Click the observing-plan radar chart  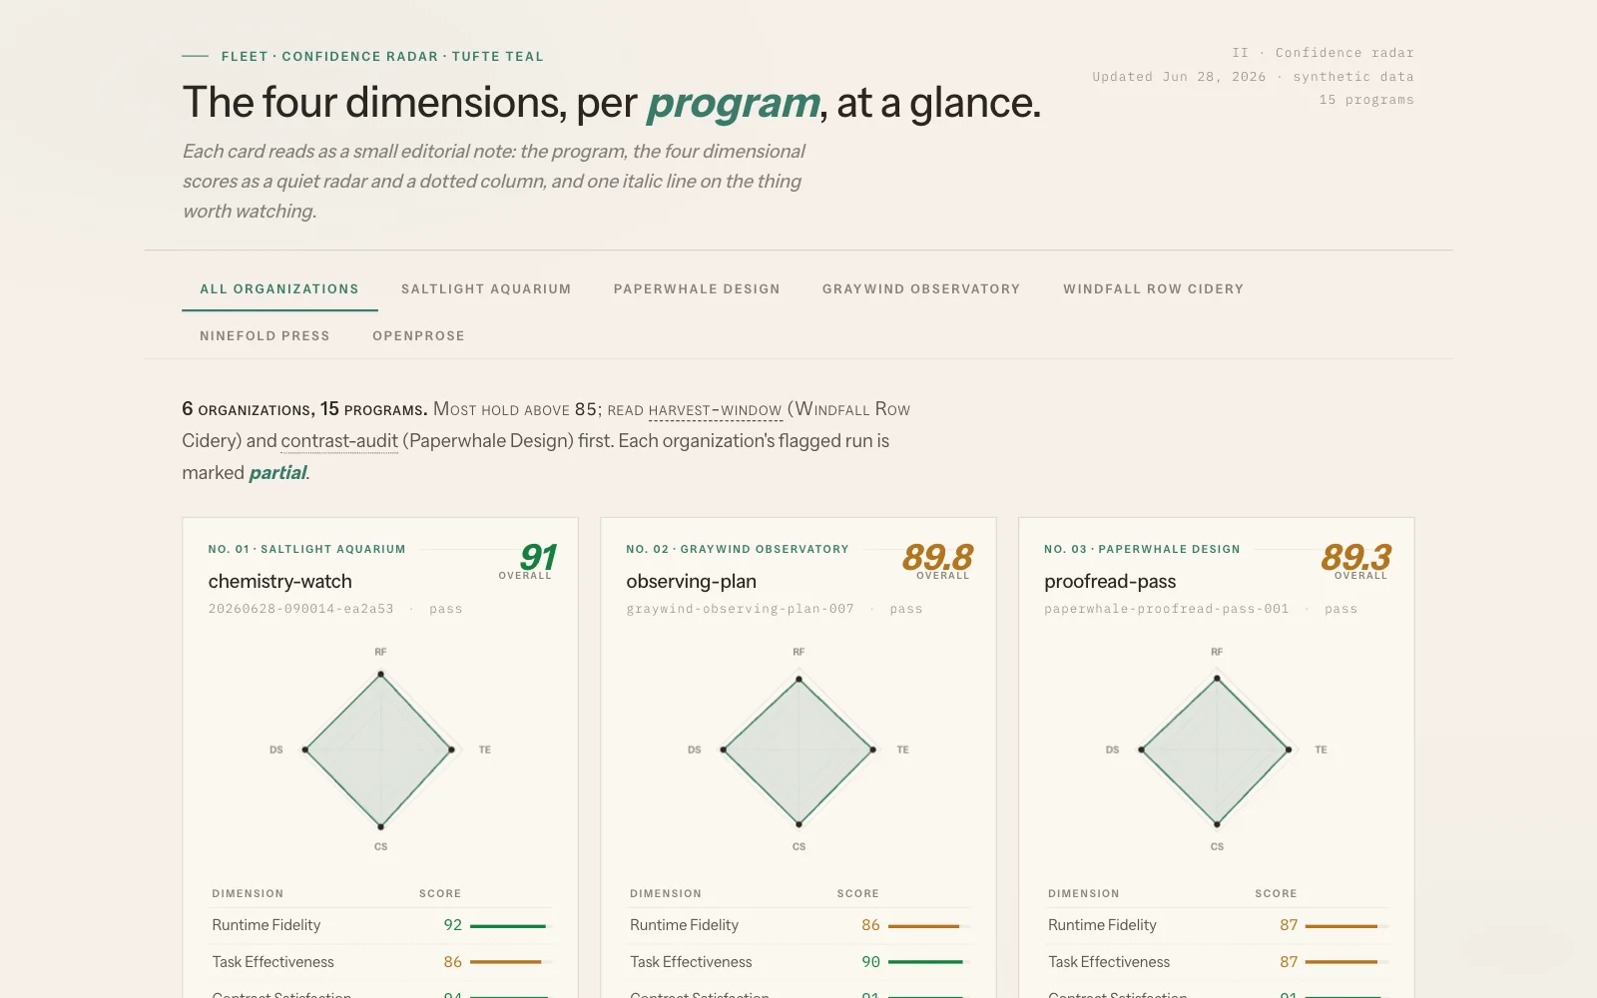click(x=798, y=749)
